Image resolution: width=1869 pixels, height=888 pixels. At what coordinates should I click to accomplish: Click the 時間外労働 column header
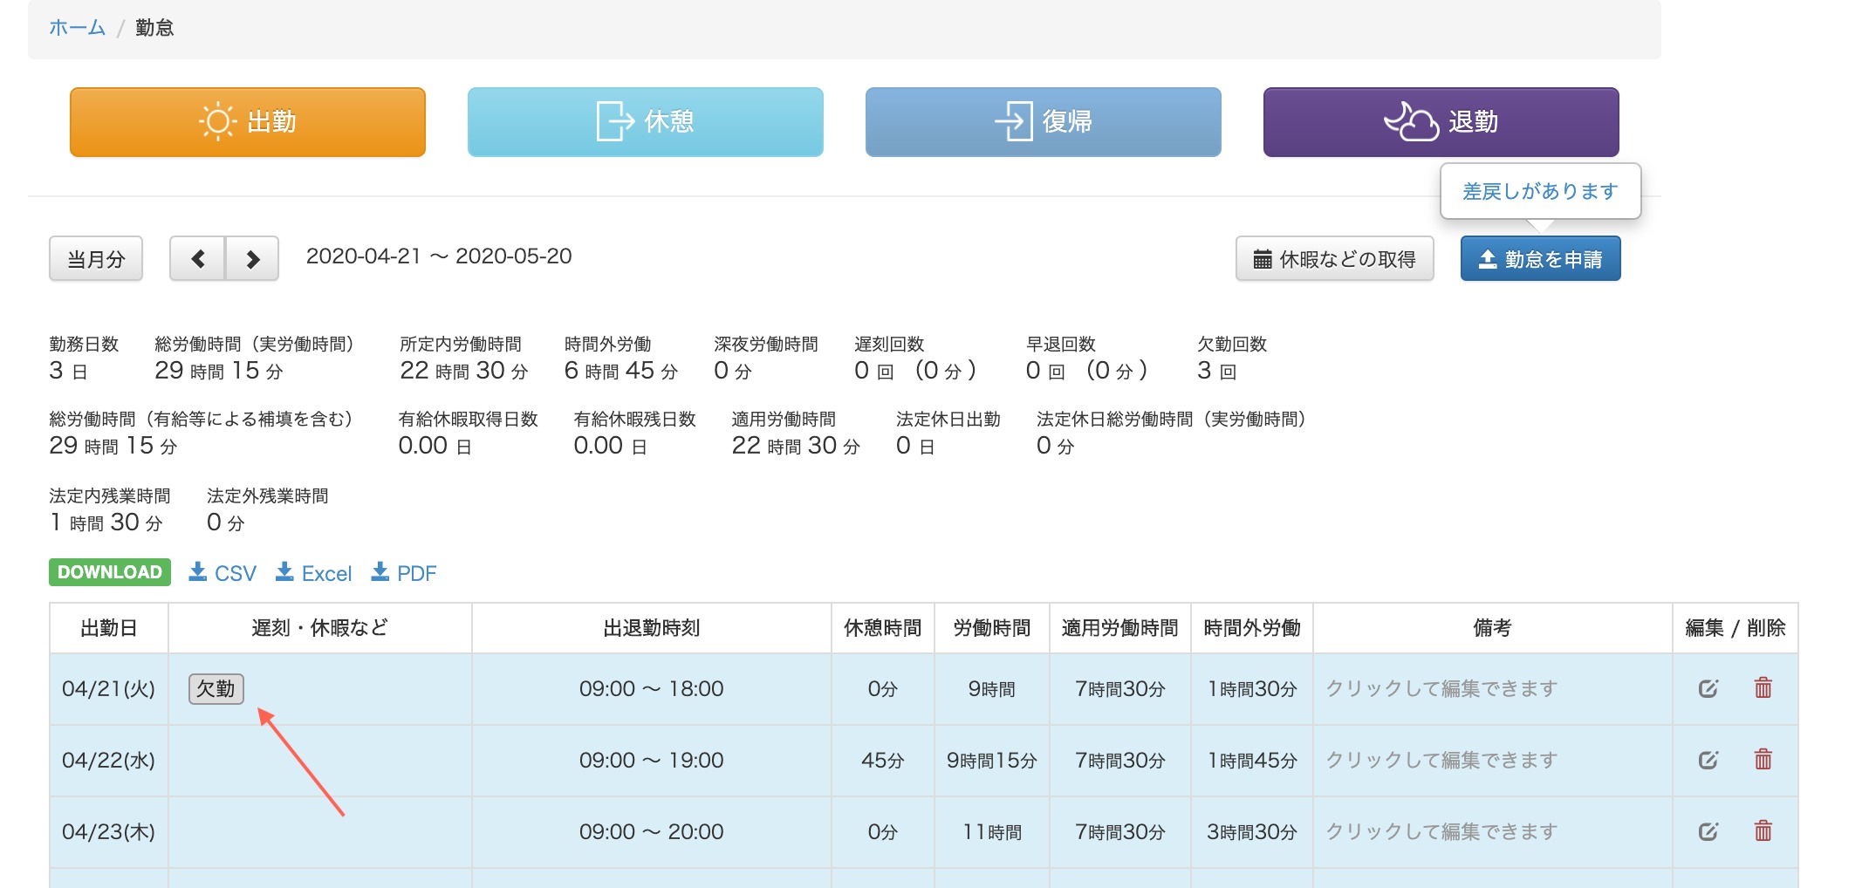tap(1252, 628)
